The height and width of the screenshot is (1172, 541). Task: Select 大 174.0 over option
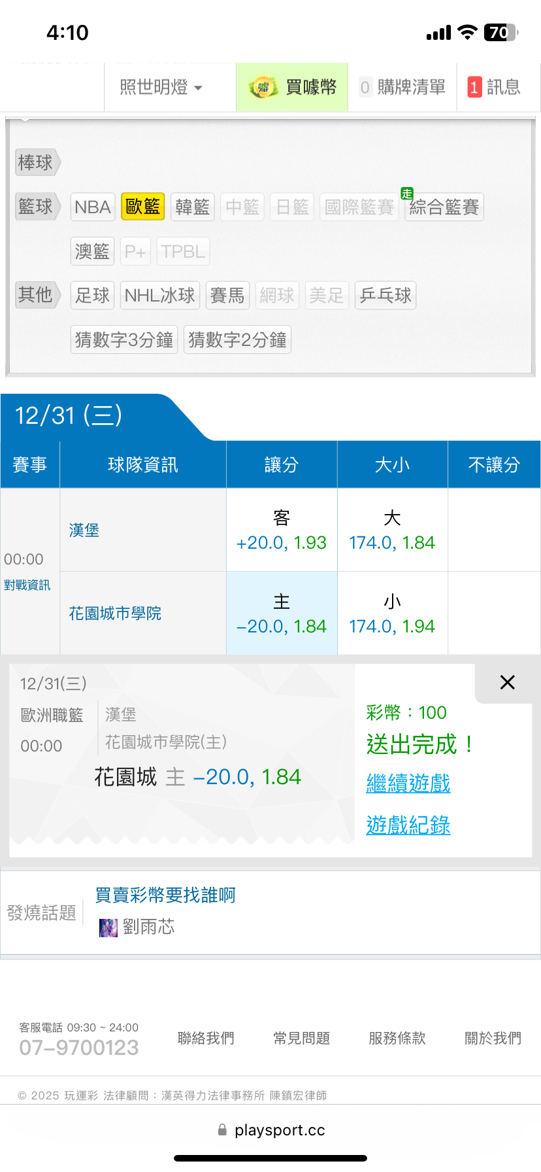tap(392, 530)
